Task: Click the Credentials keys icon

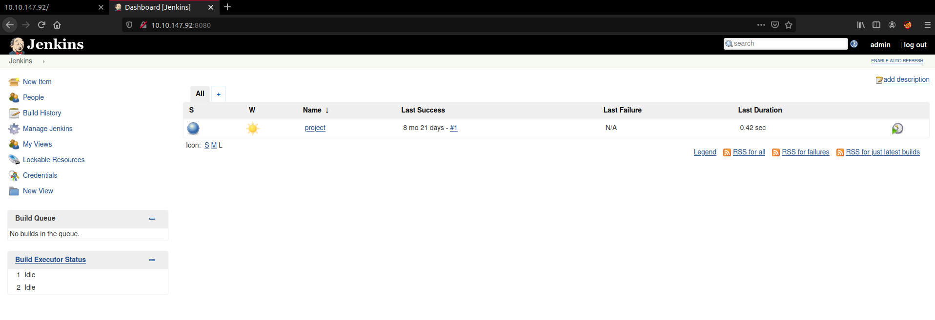Action: click(x=14, y=175)
